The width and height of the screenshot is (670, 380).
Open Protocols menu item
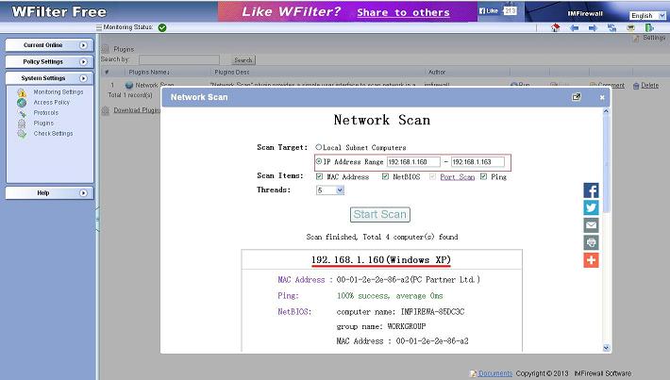click(x=45, y=113)
